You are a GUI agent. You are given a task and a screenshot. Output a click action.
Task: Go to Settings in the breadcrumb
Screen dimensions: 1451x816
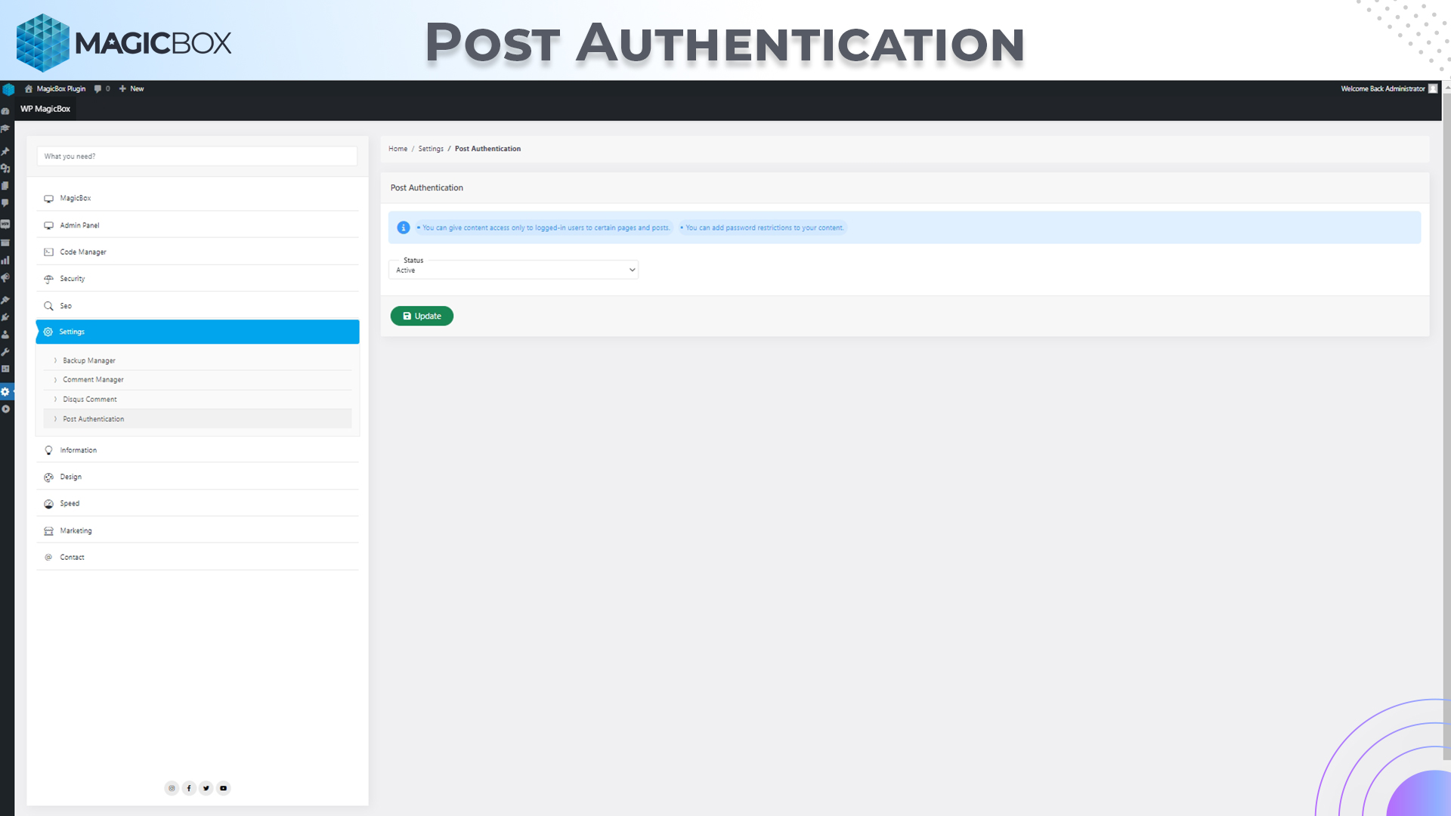tap(431, 149)
